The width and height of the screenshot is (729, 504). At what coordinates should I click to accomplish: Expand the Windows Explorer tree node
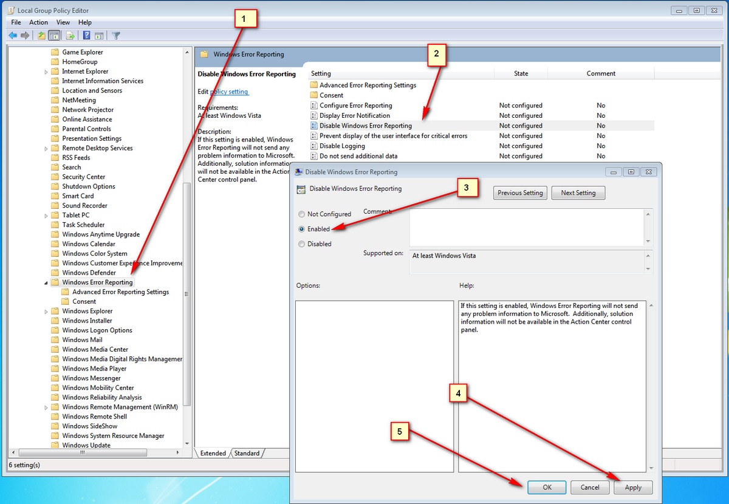[47, 312]
